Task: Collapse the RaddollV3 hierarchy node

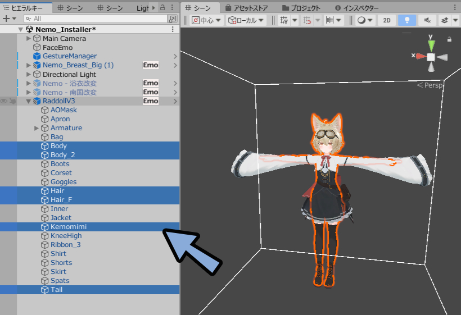Action: (29, 101)
